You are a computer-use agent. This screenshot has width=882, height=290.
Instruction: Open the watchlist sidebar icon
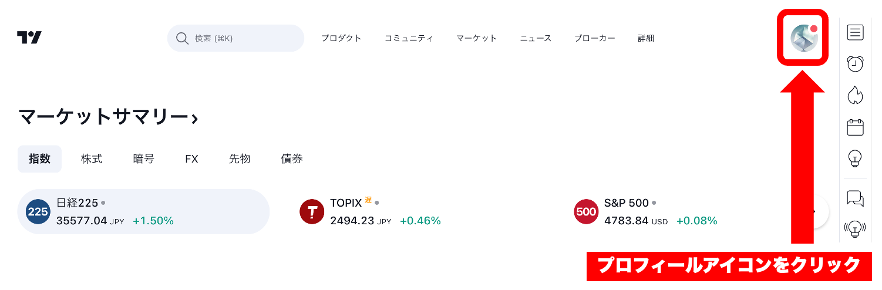coord(855,32)
